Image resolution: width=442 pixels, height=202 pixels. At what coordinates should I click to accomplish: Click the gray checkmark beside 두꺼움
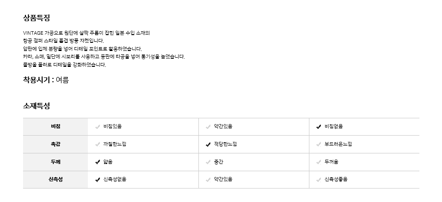(319, 162)
